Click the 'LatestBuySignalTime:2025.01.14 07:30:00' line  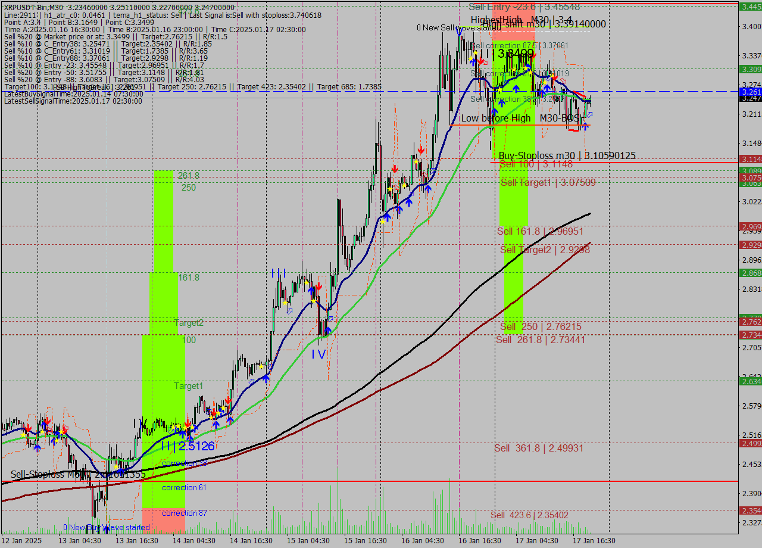click(73, 94)
